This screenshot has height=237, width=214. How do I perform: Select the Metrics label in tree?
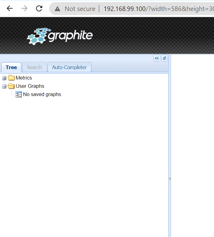(x=24, y=78)
